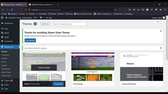
Task: Open the My to-do list bookmark
Action: [83, 14]
